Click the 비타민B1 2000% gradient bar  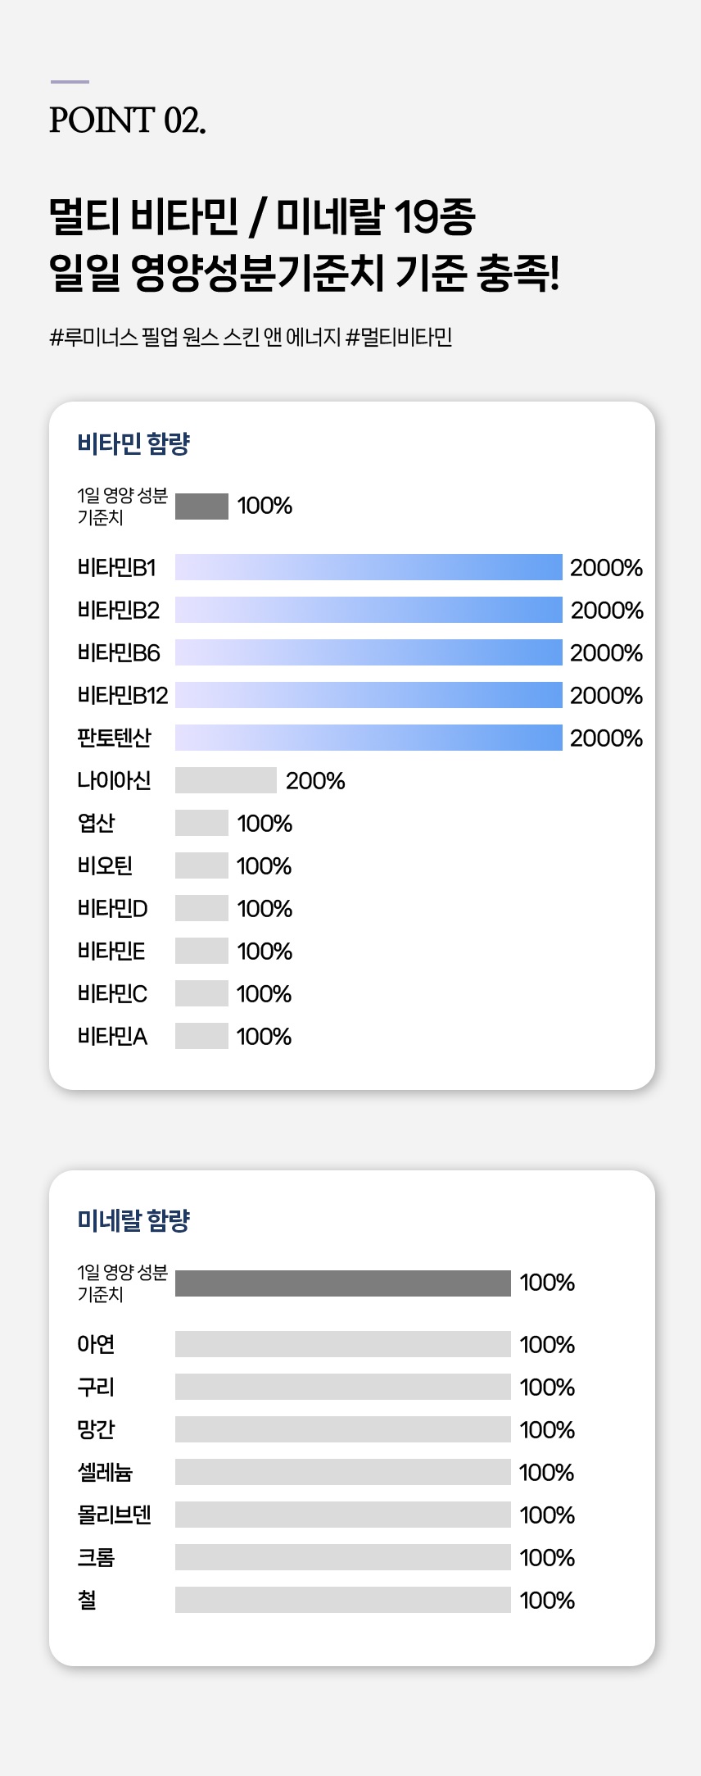tap(369, 567)
